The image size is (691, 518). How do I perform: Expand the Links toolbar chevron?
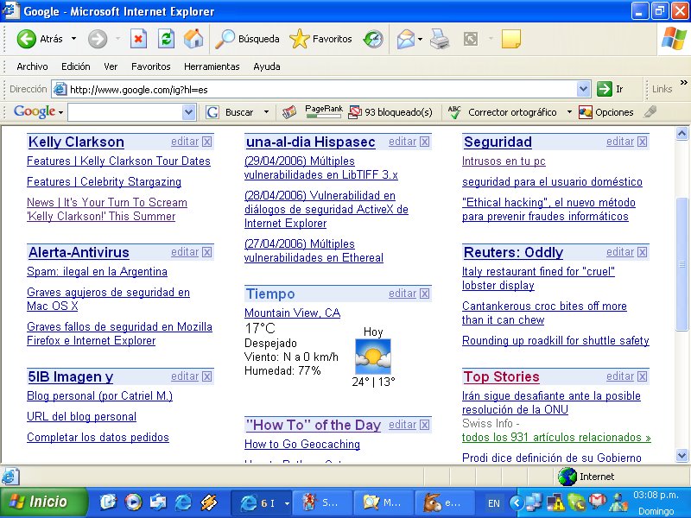click(x=683, y=82)
